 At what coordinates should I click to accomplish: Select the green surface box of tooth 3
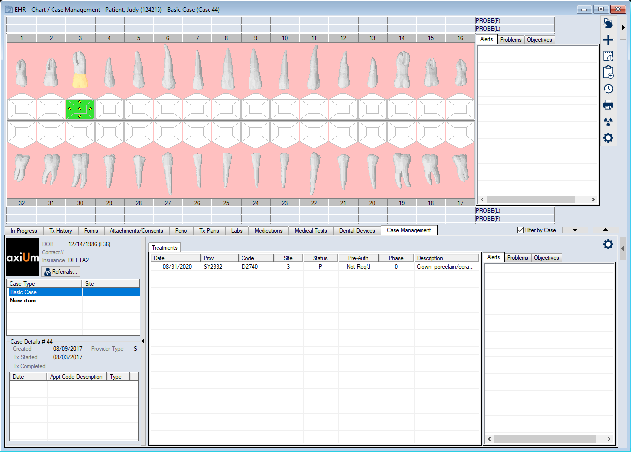click(x=80, y=108)
